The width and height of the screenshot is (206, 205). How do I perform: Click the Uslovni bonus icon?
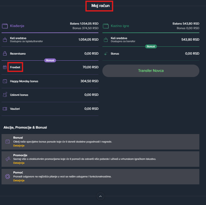coord(5,95)
